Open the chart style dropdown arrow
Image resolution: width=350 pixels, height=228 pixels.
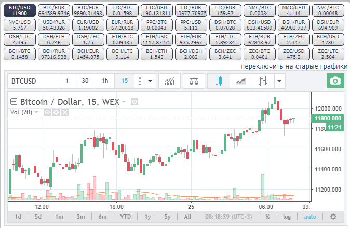click(280, 81)
